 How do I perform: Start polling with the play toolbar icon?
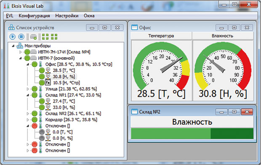(x=12, y=37)
